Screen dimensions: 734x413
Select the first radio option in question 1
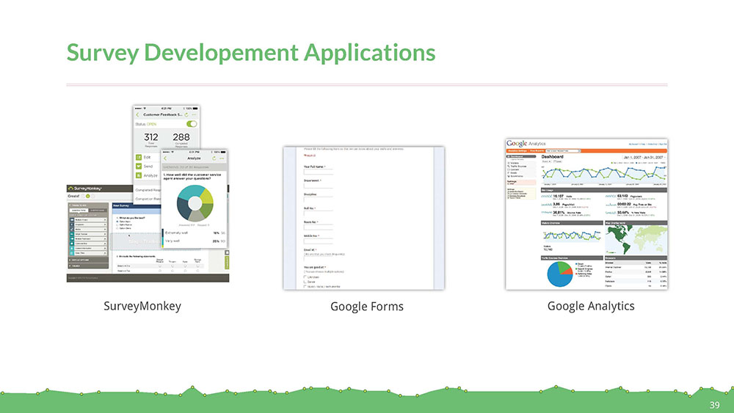117,222
